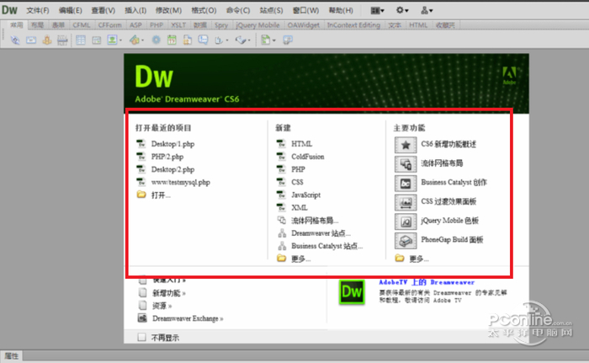Insert a Named Anchor via toolbar icon

[47, 40]
